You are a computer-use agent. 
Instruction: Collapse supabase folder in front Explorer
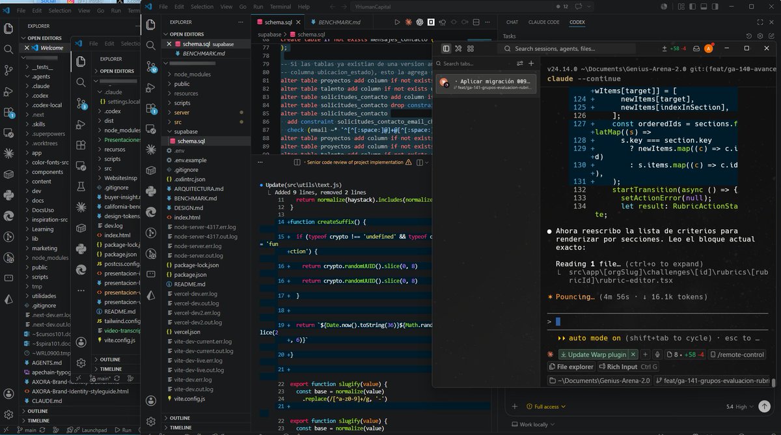(185, 132)
